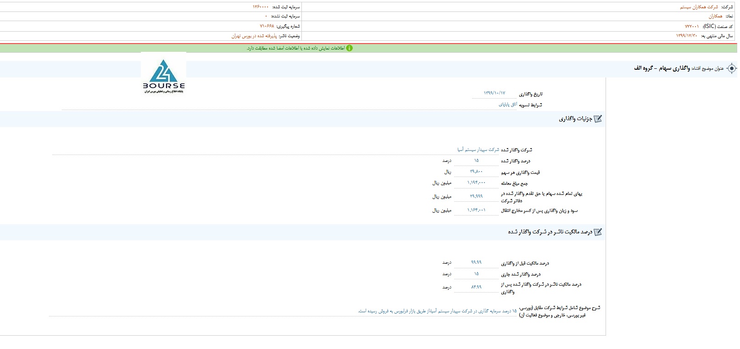This screenshot has height=349, width=740.
Task: Click label تاریخ واگذاری
Action: tap(531, 94)
